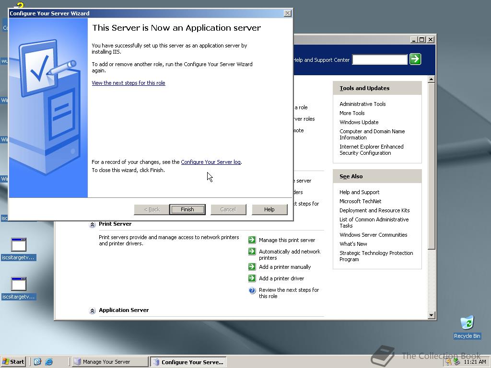Focus the Help and Support Center search field
The height and width of the screenshot is (368, 491).
pos(380,59)
